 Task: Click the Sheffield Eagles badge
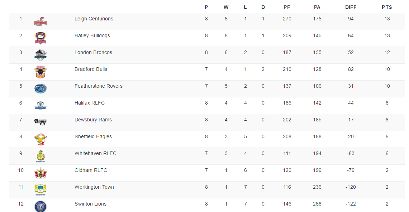pos(41,139)
